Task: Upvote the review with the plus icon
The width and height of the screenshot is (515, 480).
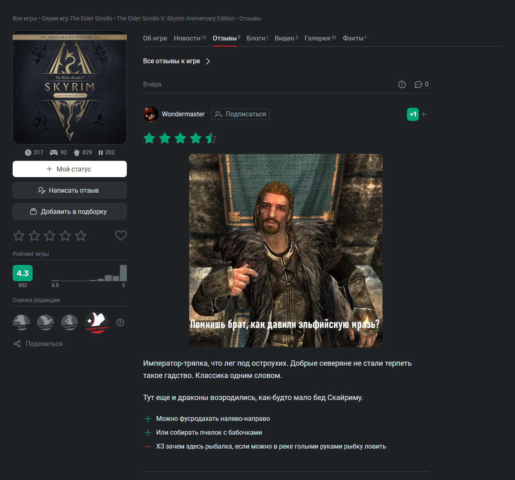Action: point(424,114)
